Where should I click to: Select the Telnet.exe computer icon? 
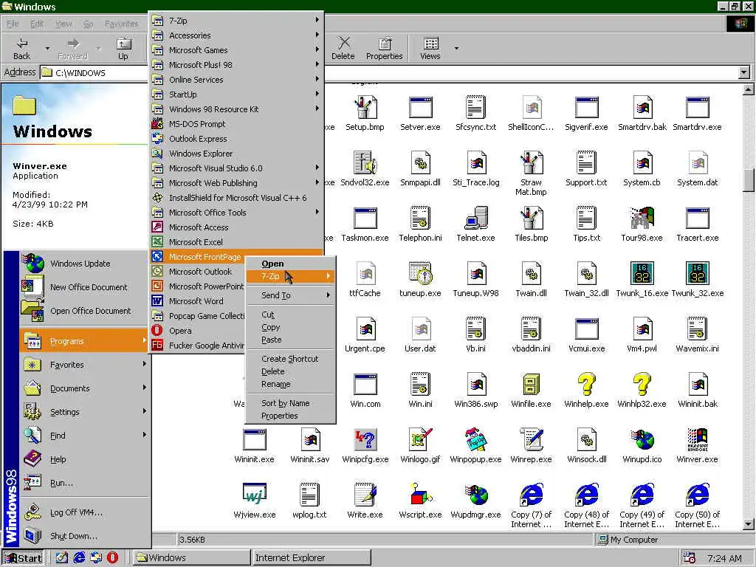click(476, 218)
